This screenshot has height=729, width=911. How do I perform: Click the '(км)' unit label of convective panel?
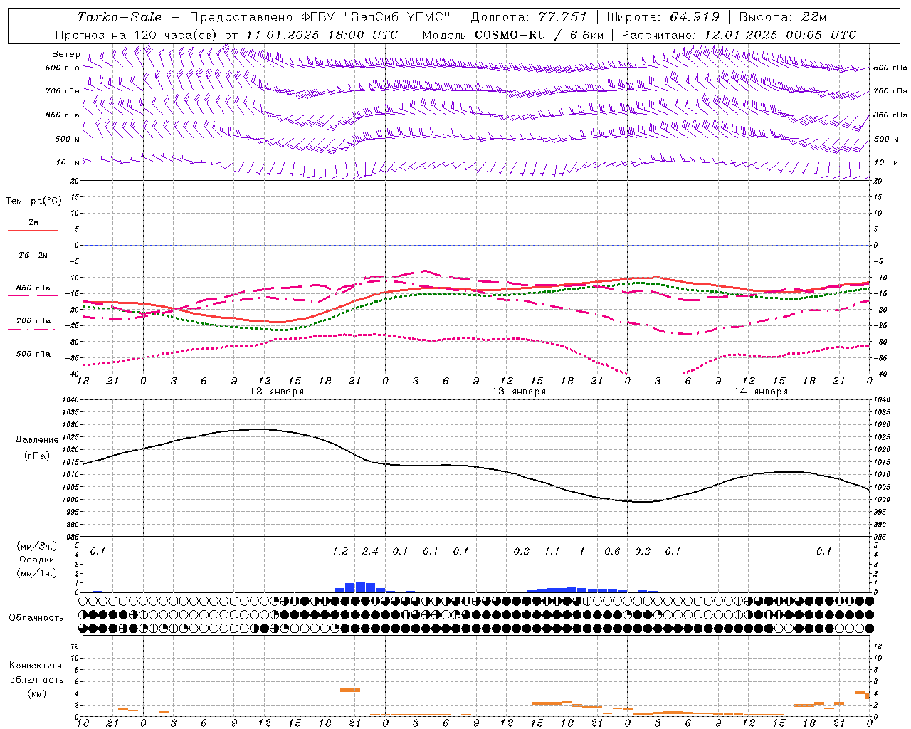(36, 693)
